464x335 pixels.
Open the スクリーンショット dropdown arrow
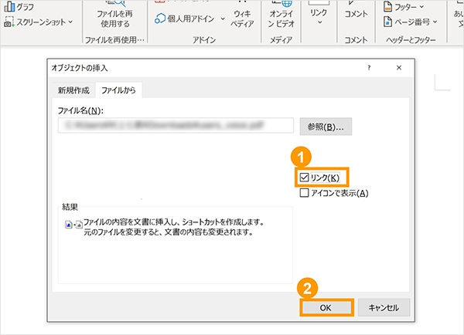(x=70, y=22)
